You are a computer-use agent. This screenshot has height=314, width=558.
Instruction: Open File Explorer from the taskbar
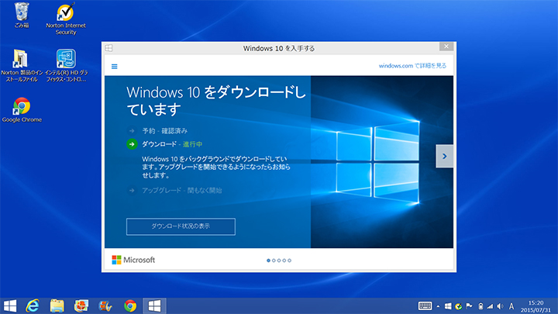point(57,305)
